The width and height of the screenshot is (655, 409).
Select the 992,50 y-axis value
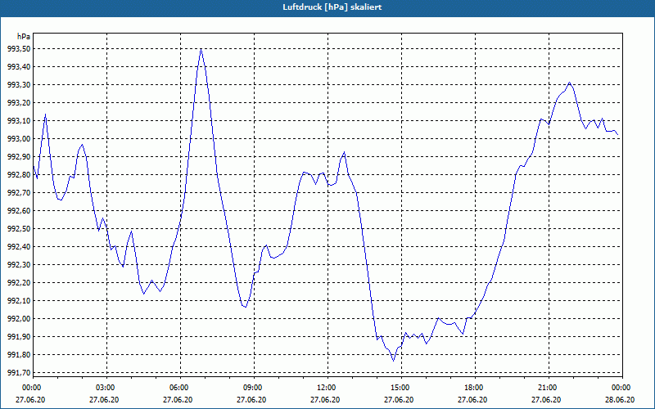pyautogui.click(x=19, y=229)
